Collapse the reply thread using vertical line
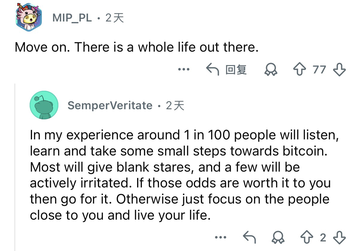361x251 pixels. (x=15, y=167)
